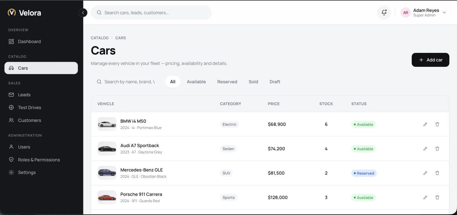
Task: Click the Settings gear icon
Action: (11, 172)
